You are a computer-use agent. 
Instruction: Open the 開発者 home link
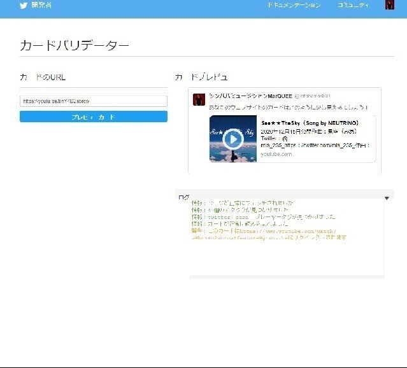[x=41, y=5]
